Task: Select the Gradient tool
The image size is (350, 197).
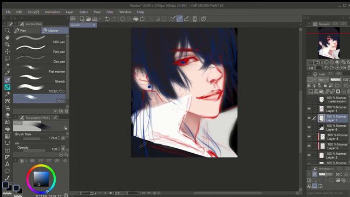Action: (7, 136)
